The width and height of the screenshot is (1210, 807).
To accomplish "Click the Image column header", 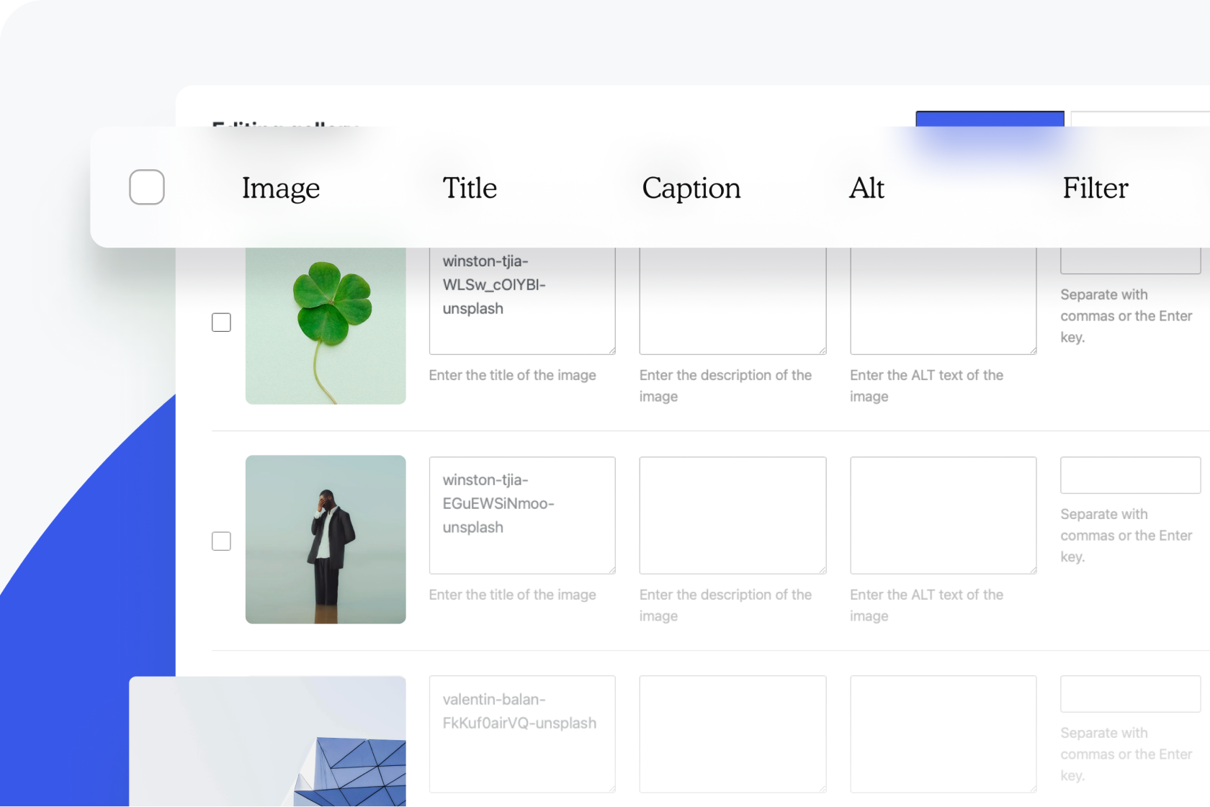I will pos(280,189).
